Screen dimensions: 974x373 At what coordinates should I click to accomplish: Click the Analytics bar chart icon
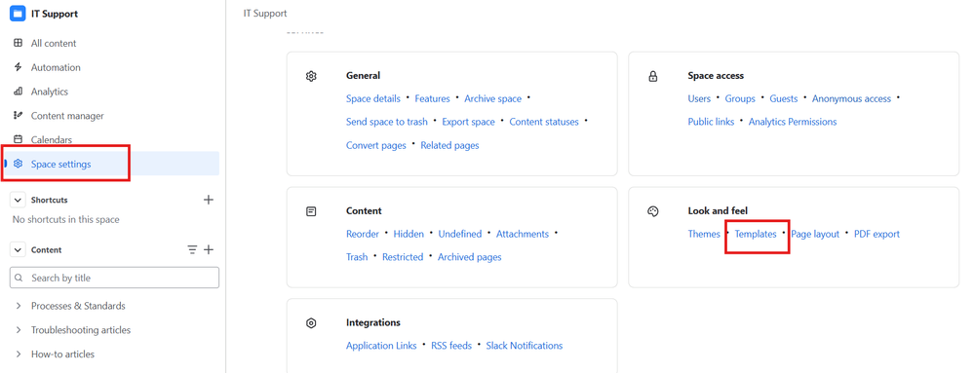tap(18, 92)
